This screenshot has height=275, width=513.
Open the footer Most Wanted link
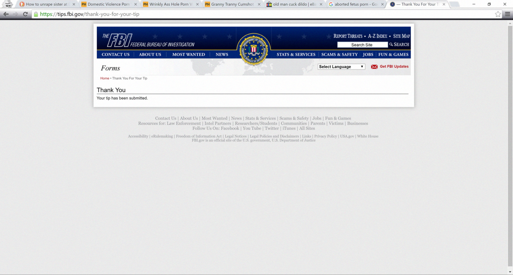[x=214, y=118]
